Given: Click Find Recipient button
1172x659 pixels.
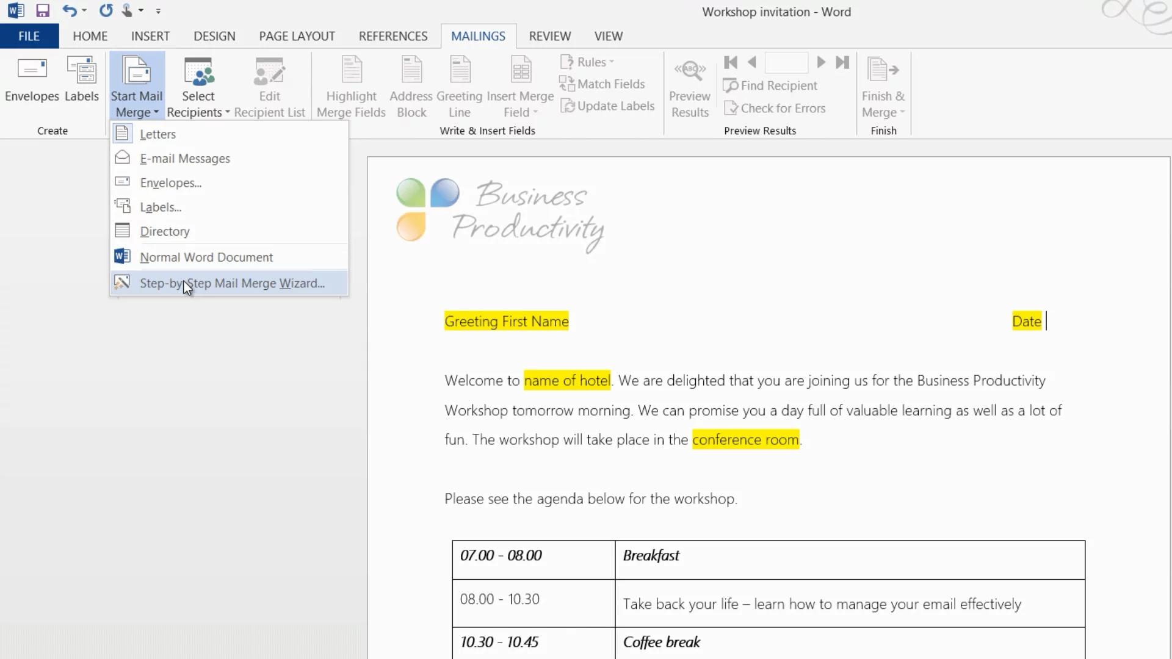Looking at the screenshot, I should coord(770,86).
